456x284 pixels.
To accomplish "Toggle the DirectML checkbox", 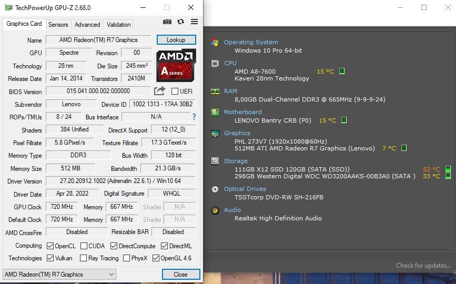I will [x=164, y=246].
